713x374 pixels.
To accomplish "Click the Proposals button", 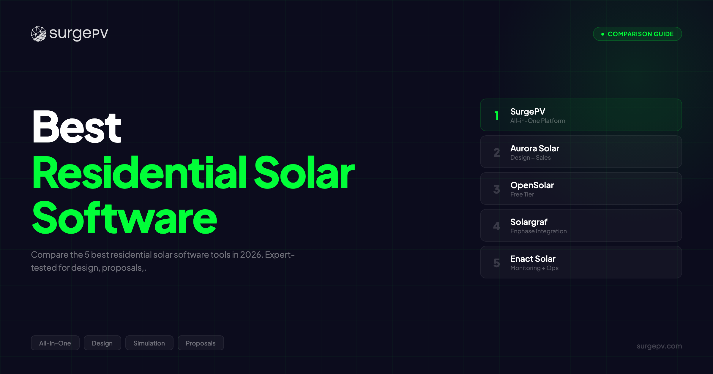I will [201, 343].
